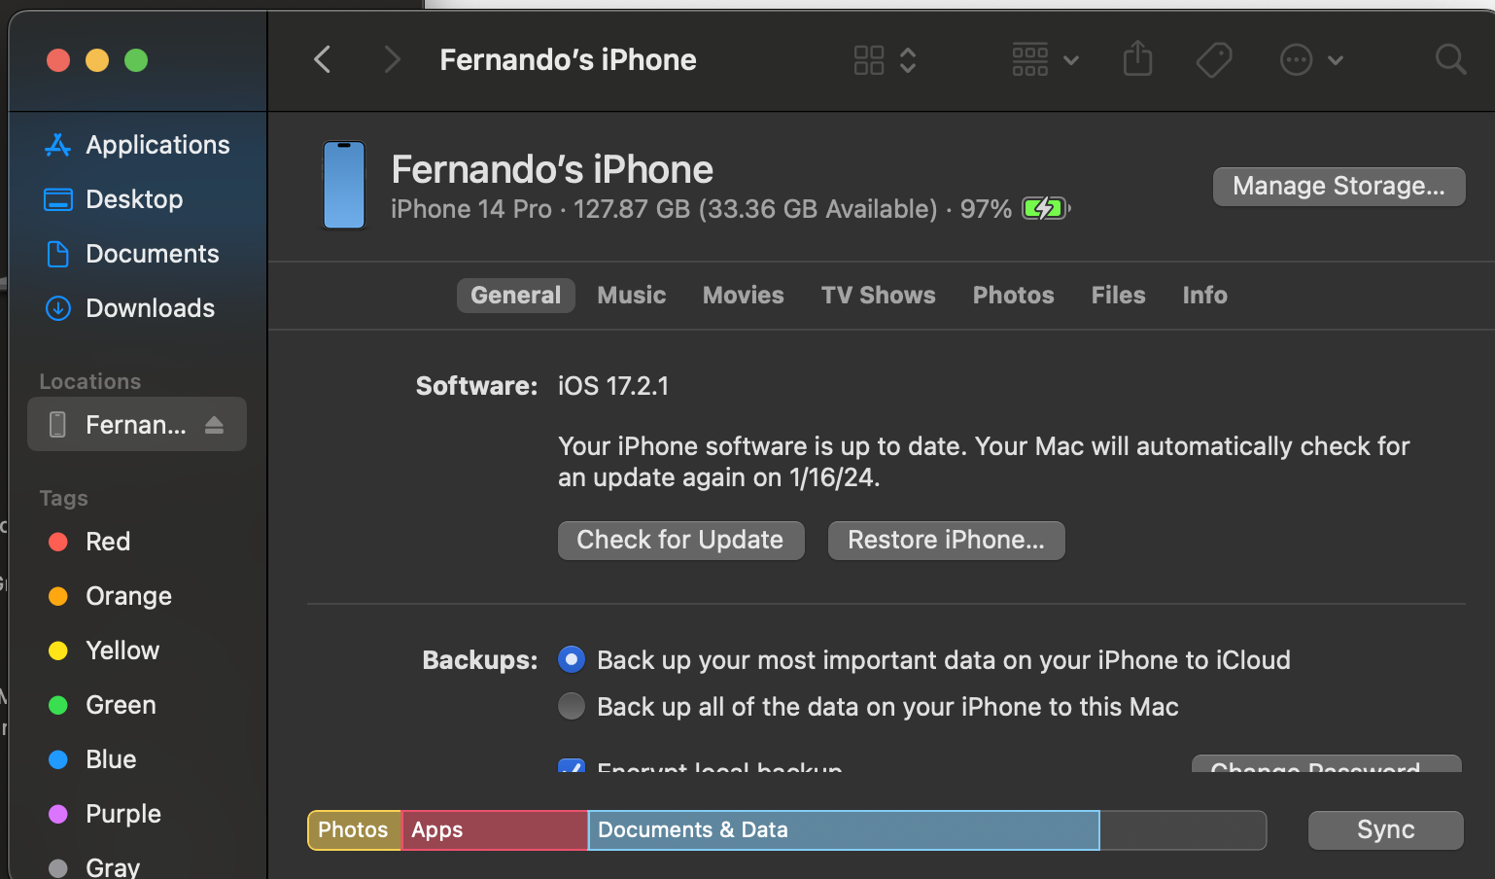Open the group-by dropdown in toolbar
The image size is (1495, 879).
tap(1044, 59)
